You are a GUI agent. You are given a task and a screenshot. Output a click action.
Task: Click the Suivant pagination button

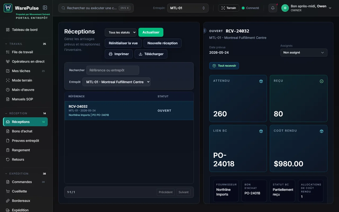(184, 192)
